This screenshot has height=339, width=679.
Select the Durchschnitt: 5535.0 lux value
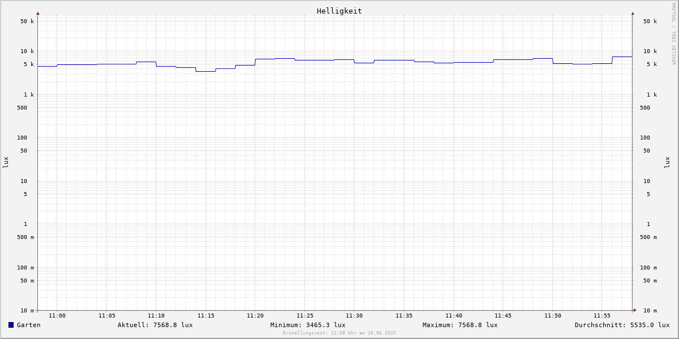pyautogui.click(x=622, y=325)
